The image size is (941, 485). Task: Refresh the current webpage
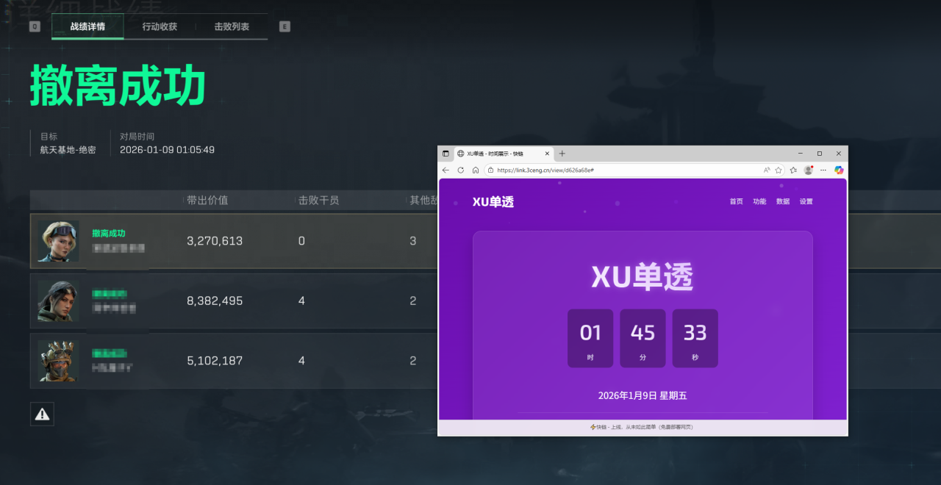(x=460, y=170)
